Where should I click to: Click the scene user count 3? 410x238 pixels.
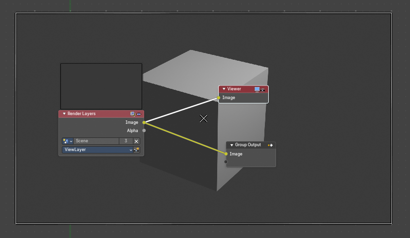[x=126, y=141]
